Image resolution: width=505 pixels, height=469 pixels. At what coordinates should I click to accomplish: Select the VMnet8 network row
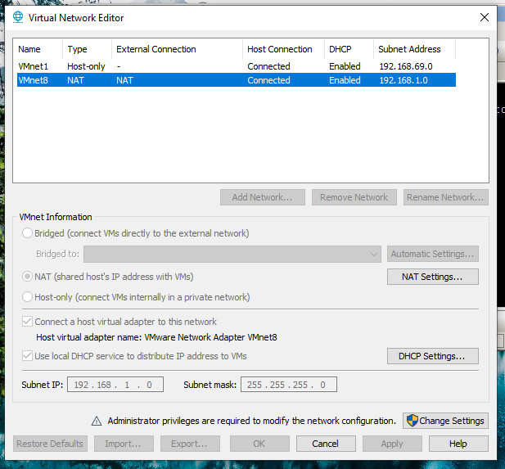[x=237, y=80]
